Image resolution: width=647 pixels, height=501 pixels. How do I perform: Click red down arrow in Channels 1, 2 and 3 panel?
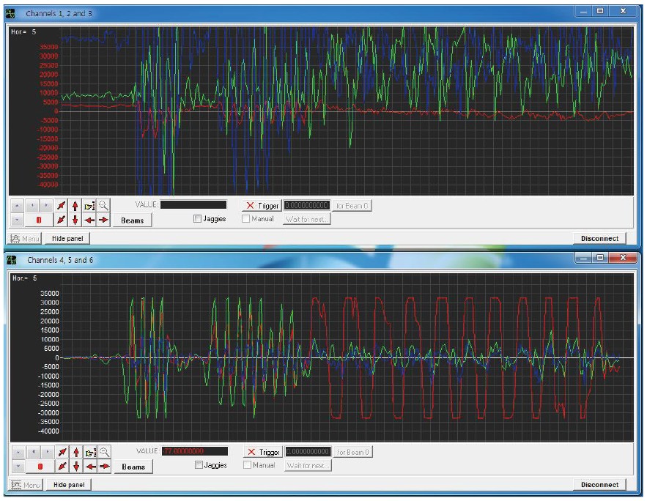(x=75, y=220)
